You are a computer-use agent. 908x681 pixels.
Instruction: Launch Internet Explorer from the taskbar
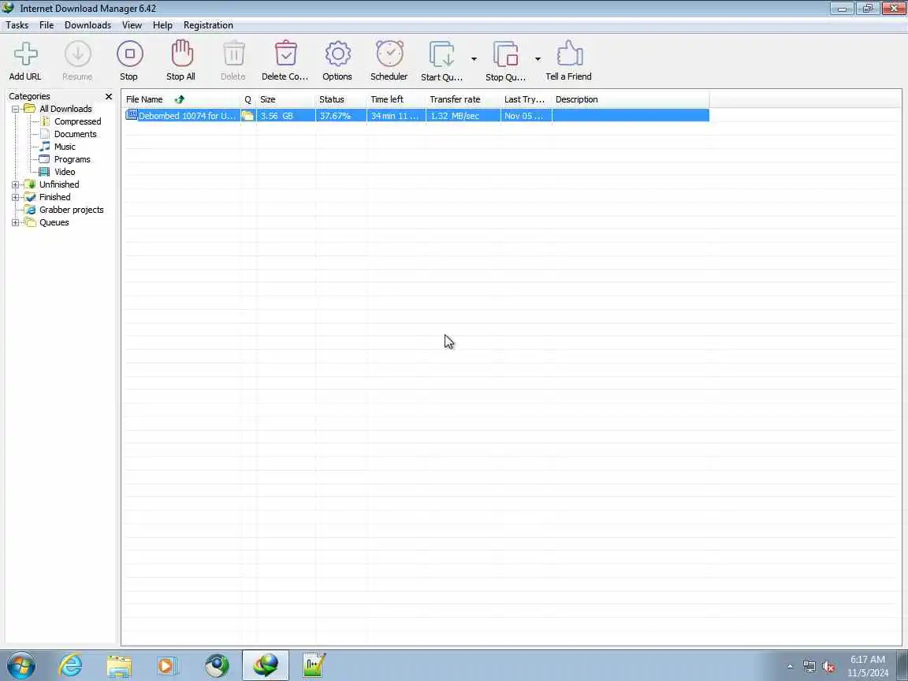(70, 665)
